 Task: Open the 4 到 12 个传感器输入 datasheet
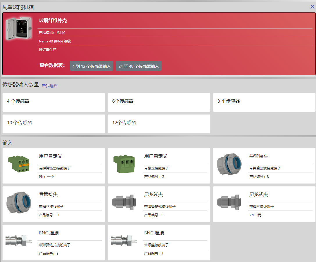point(92,66)
